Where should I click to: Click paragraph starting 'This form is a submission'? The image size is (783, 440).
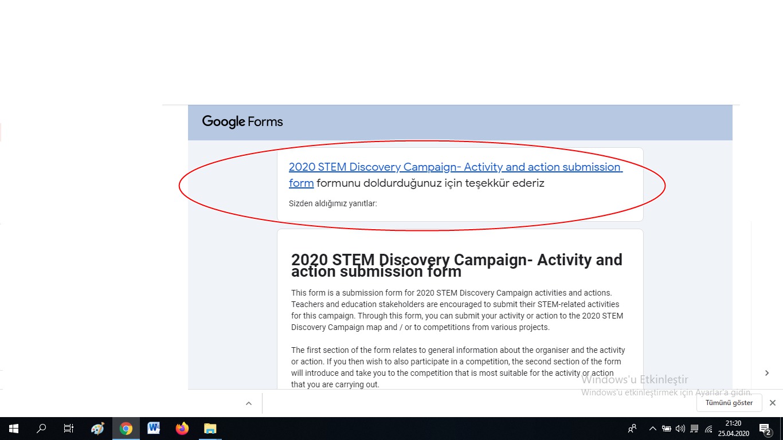(457, 310)
